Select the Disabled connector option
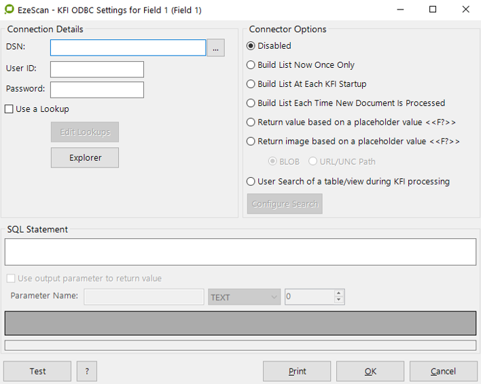Screen dimensions: 481x384 (251, 46)
